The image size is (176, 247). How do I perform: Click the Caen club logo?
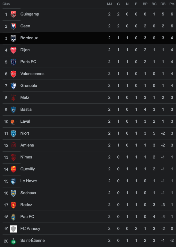(x=13, y=26)
